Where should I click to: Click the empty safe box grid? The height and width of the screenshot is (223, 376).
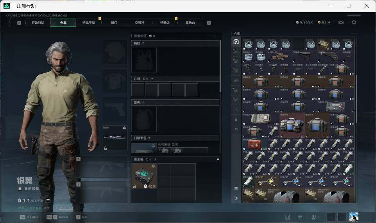177,182
